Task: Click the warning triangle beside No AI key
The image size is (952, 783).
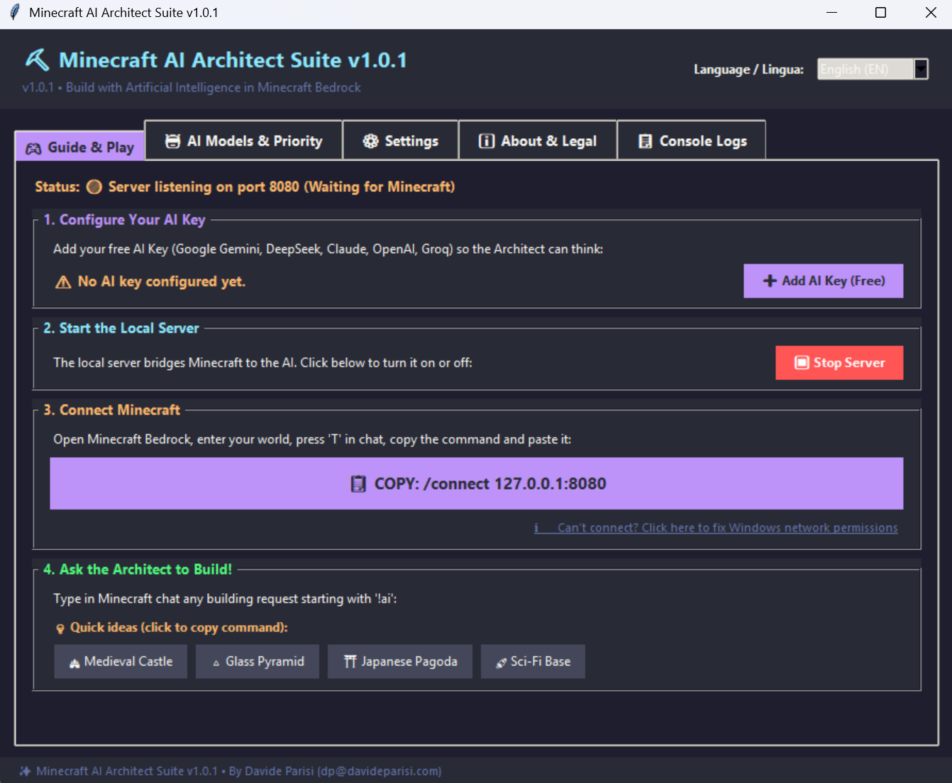Action: tap(63, 282)
